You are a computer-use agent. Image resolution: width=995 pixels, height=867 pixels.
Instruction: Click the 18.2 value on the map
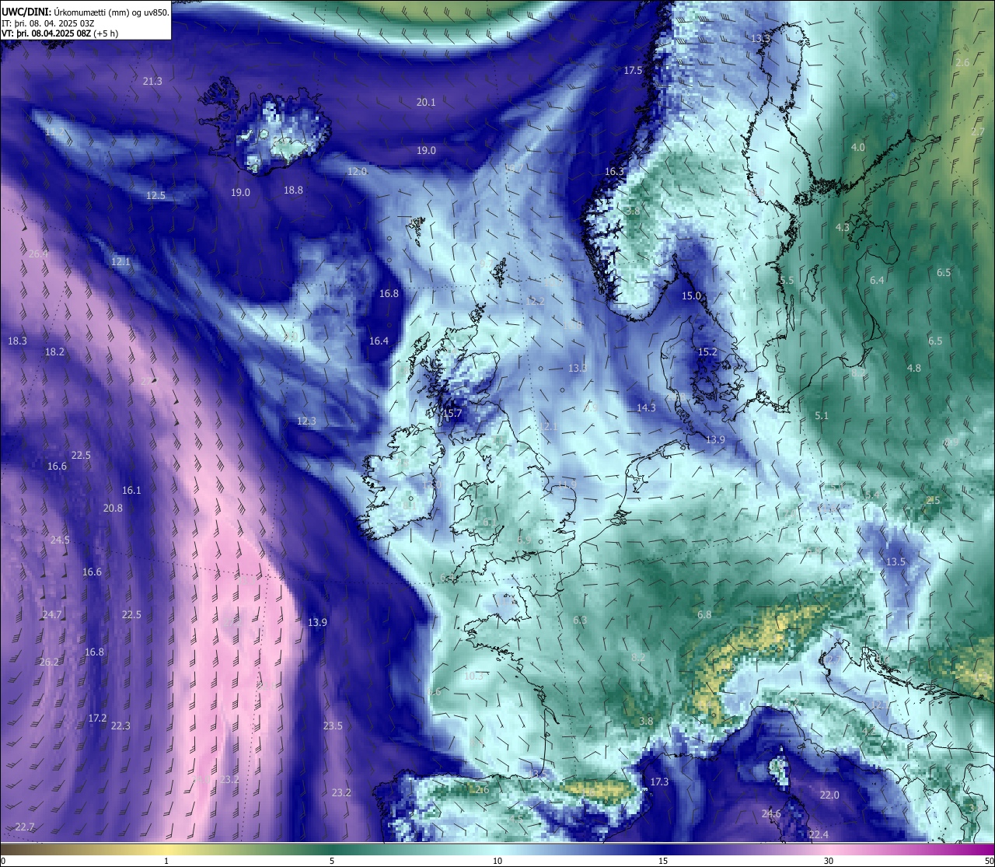[x=54, y=351]
